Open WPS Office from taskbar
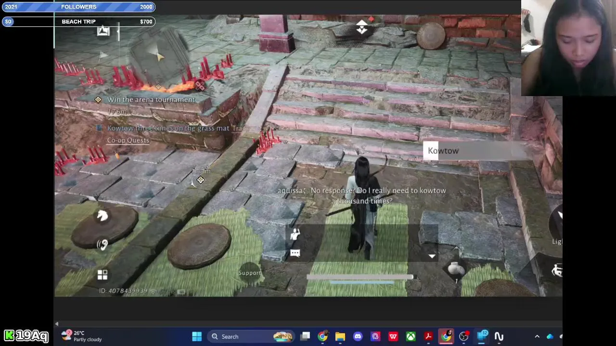The height and width of the screenshot is (346, 616). coord(393,336)
